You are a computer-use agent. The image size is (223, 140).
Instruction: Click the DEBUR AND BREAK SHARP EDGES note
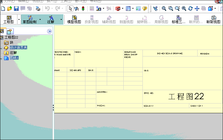click(131, 54)
